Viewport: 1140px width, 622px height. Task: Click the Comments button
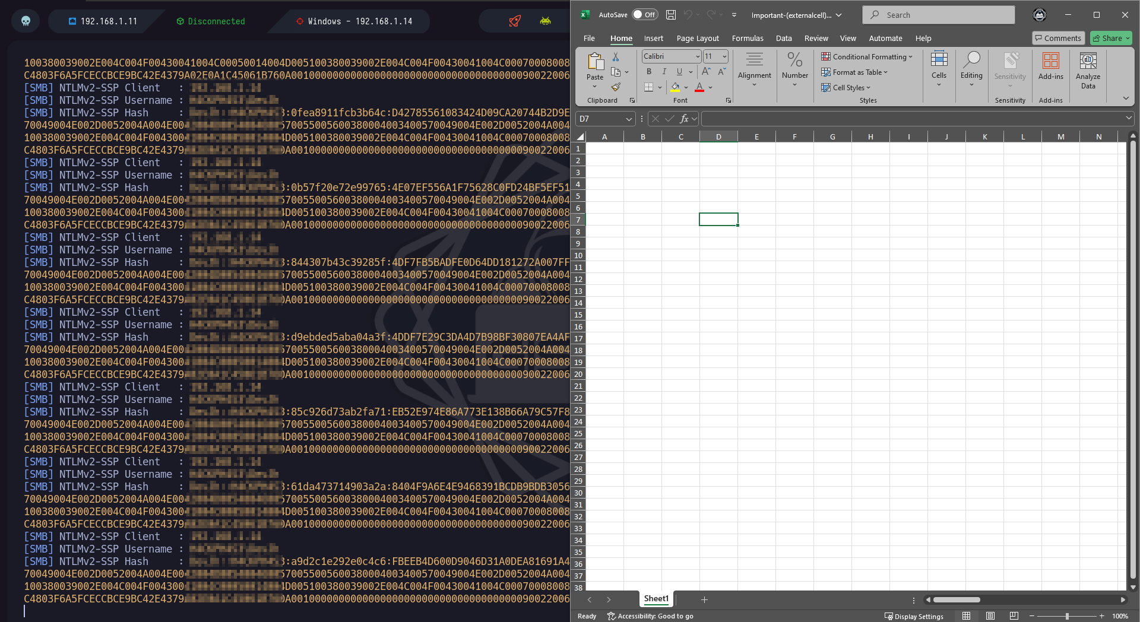(x=1058, y=39)
